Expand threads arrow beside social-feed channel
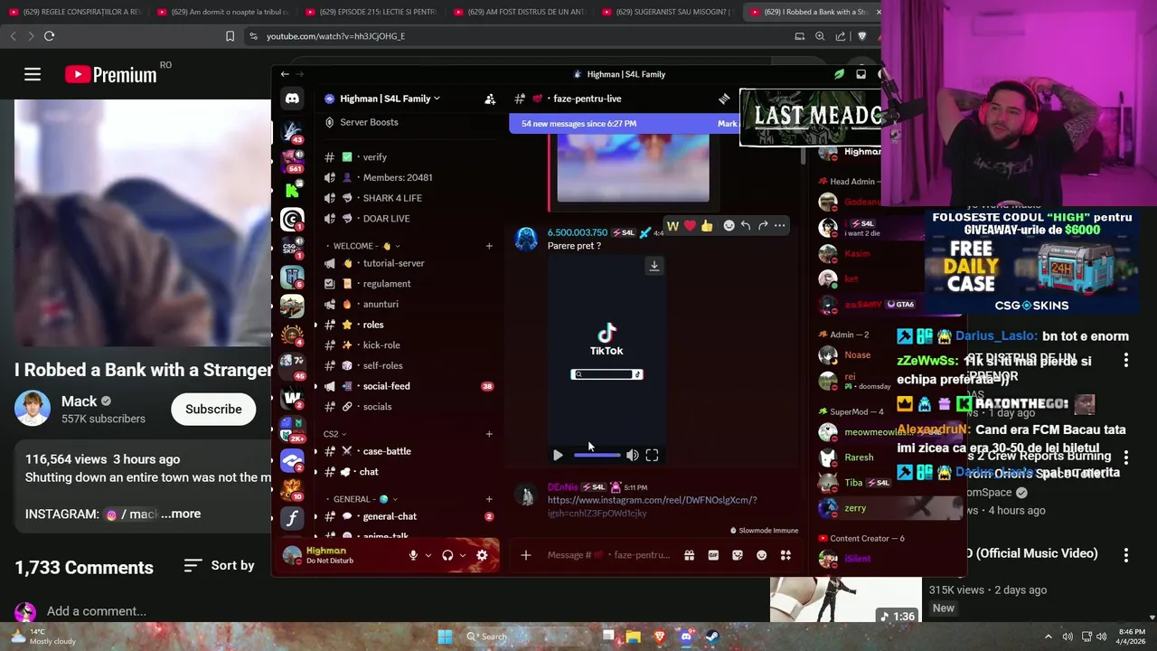The height and width of the screenshot is (651, 1157). pyautogui.click(x=315, y=386)
